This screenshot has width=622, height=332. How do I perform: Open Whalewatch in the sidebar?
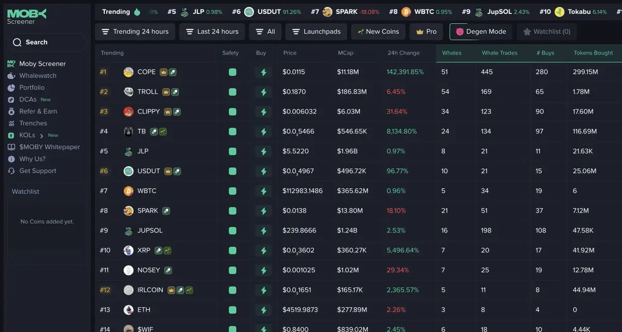[x=38, y=76]
